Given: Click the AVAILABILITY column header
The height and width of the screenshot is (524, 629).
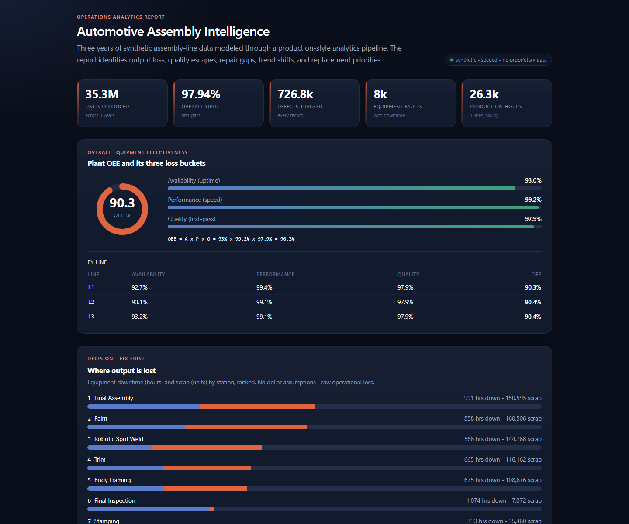Looking at the screenshot, I should 149,275.
